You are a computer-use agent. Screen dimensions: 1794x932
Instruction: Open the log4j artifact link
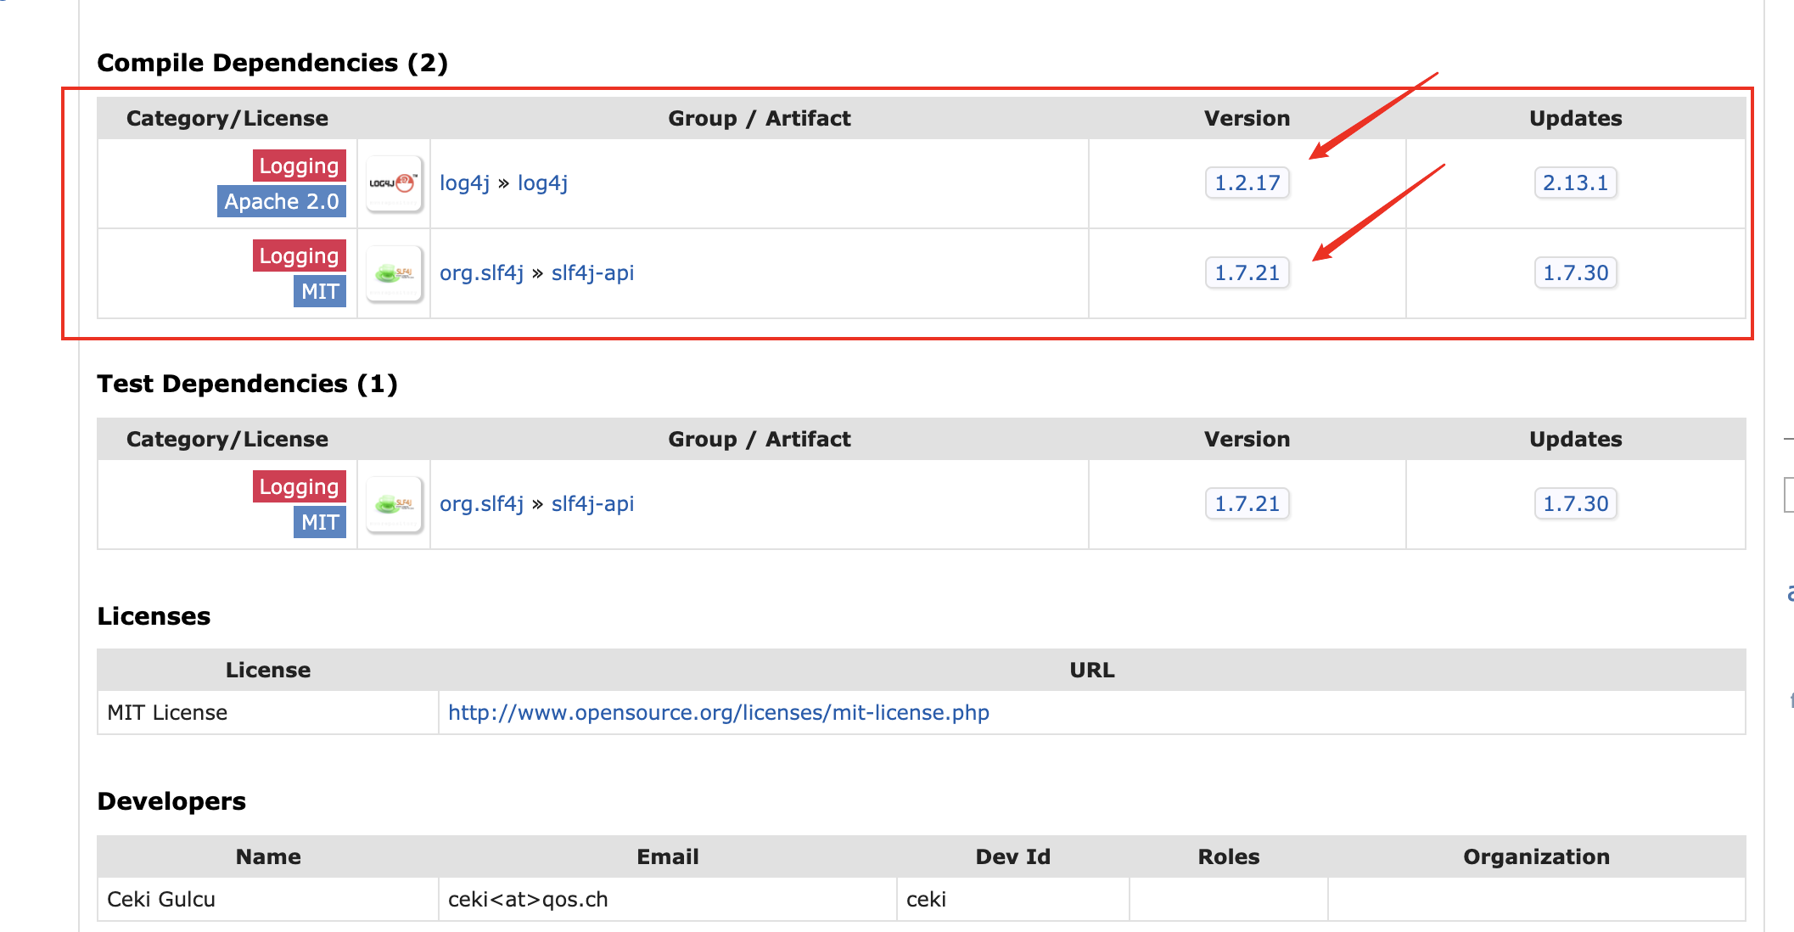542,182
